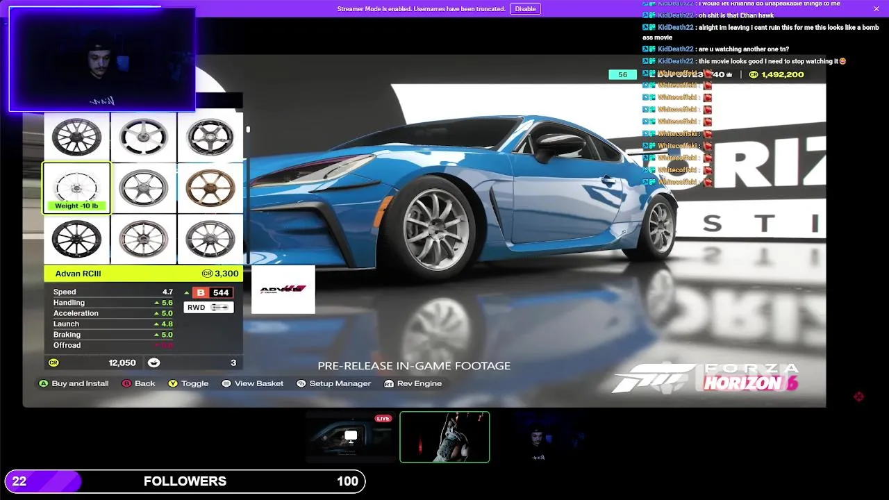Select the black multi-spoke mesh wheel thumbnail
The width and height of the screenshot is (889, 500).
(76, 136)
